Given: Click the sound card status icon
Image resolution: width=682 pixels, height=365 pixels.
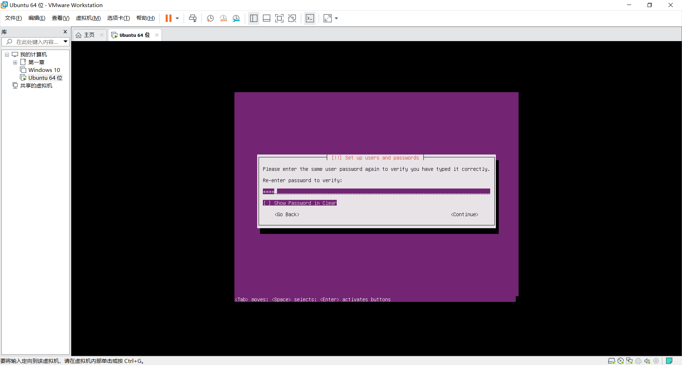Looking at the screenshot, I should (x=647, y=361).
